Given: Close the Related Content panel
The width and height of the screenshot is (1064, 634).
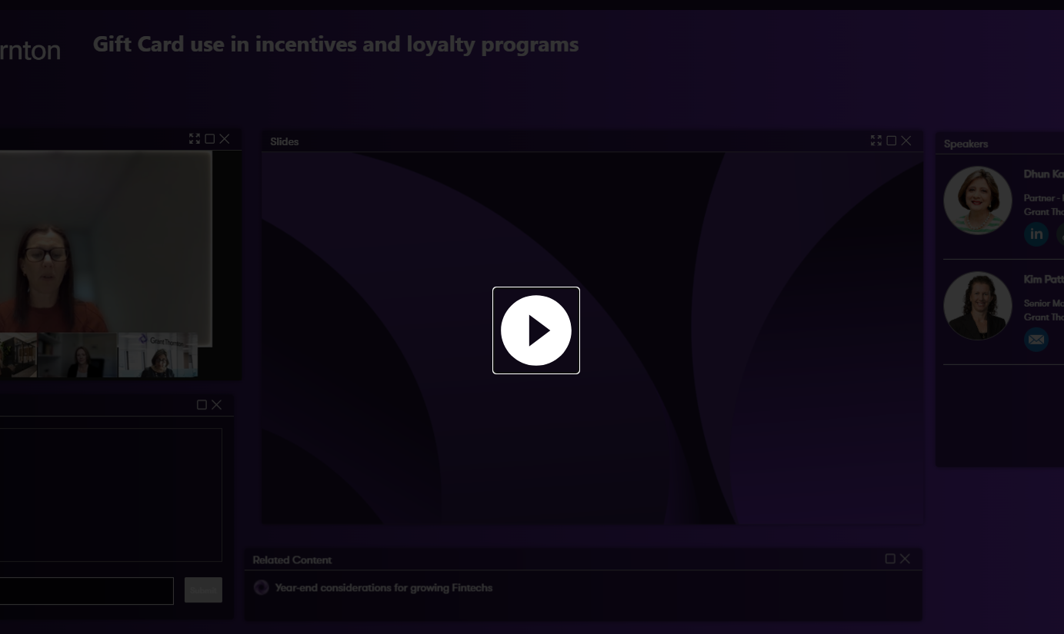Looking at the screenshot, I should click(905, 559).
